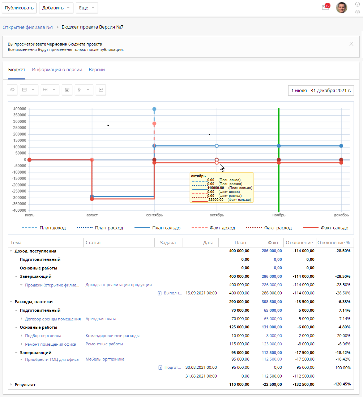This screenshot has width=363, height=397.
Task: Click the help question mark icon
Action: (358, 4)
